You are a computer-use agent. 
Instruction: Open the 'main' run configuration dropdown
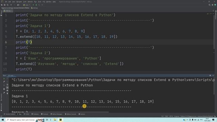(27, 5)
